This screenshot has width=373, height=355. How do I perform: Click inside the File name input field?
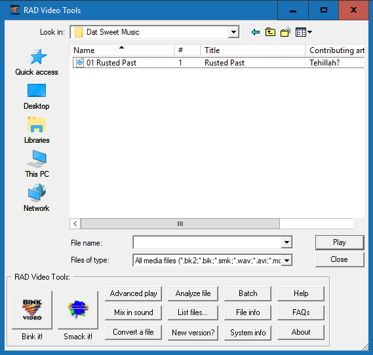click(207, 242)
